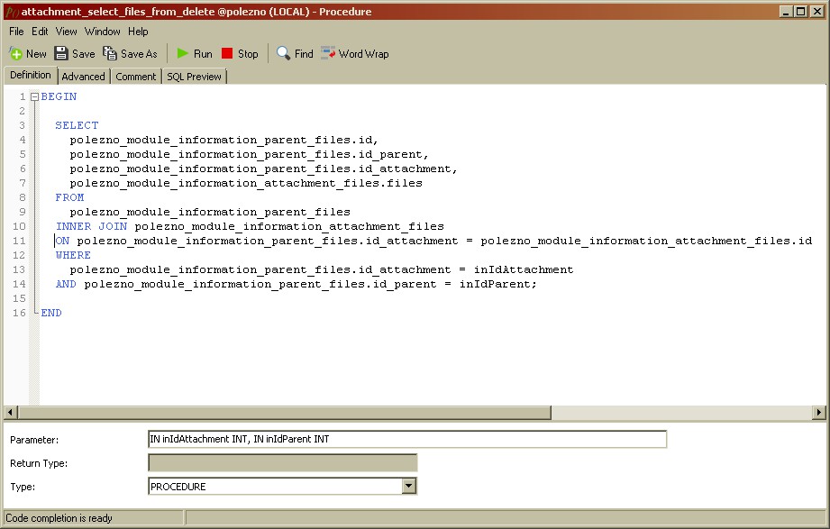Screen dimensions: 830x529
Task: Switch to the Advanced tab
Action: coord(83,77)
